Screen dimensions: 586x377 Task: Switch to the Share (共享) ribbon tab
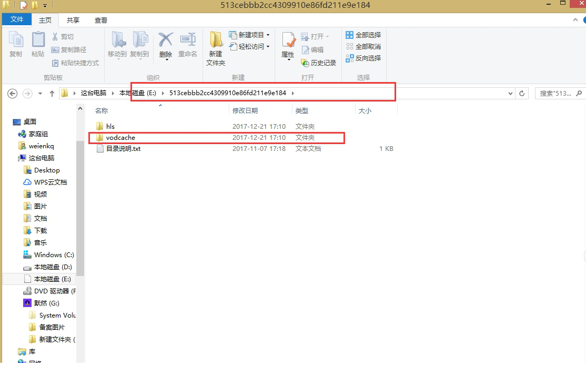(73, 20)
